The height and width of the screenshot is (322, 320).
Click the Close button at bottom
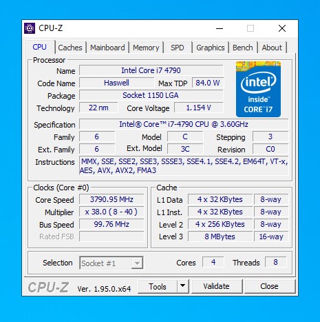pos(269,286)
